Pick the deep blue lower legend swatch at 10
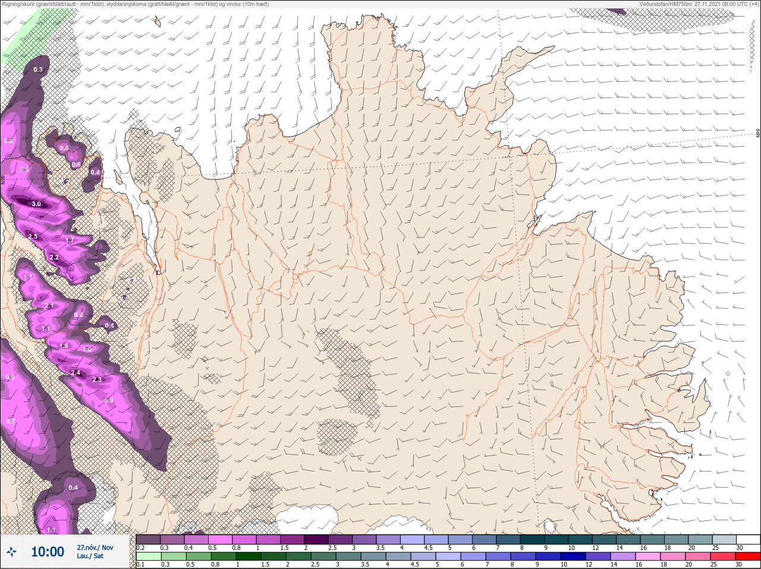 (573, 557)
